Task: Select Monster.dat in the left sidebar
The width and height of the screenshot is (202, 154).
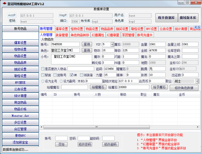Action: coord(20,116)
